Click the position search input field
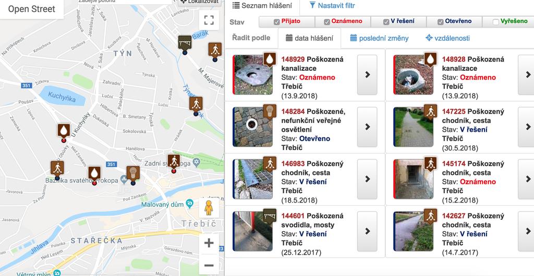The width and height of the screenshot is (534, 276). pos(124,2)
